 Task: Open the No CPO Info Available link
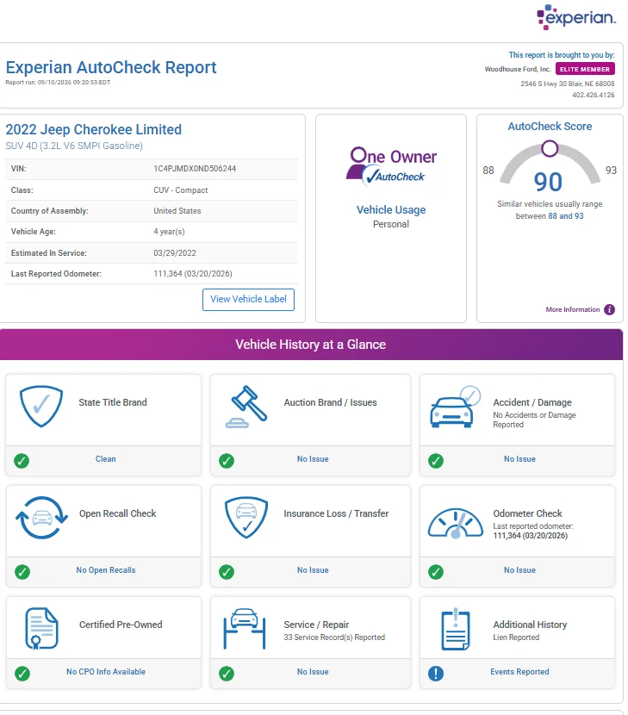pyautogui.click(x=106, y=672)
